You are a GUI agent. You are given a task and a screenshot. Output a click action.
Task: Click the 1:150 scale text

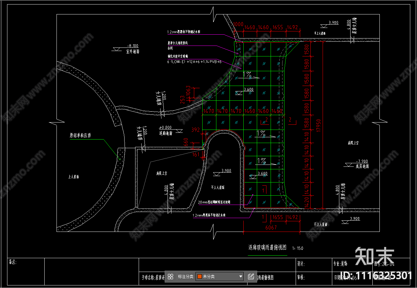pyautogui.click(x=298, y=248)
